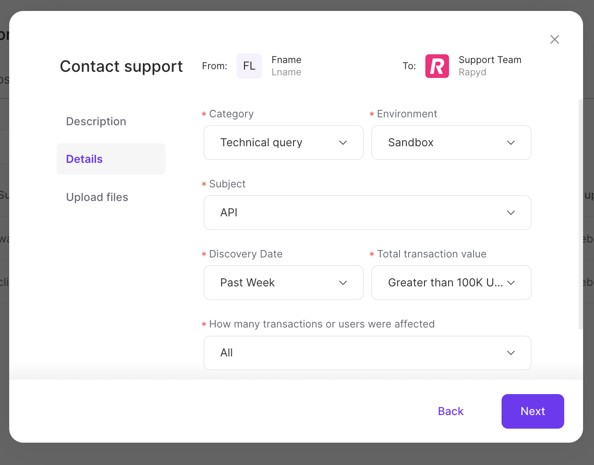The width and height of the screenshot is (594, 465).
Task: Click the FL sender avatar
Action: 249,66
